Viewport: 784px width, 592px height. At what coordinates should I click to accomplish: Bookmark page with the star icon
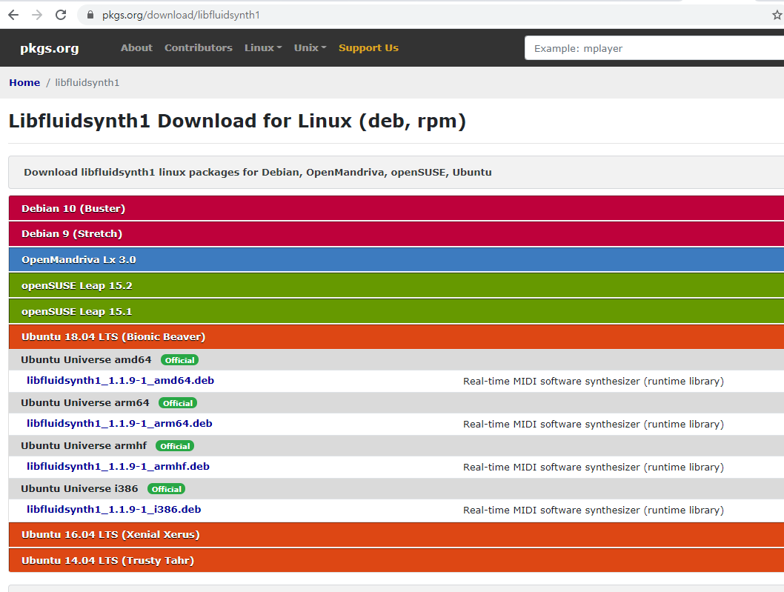777,15
